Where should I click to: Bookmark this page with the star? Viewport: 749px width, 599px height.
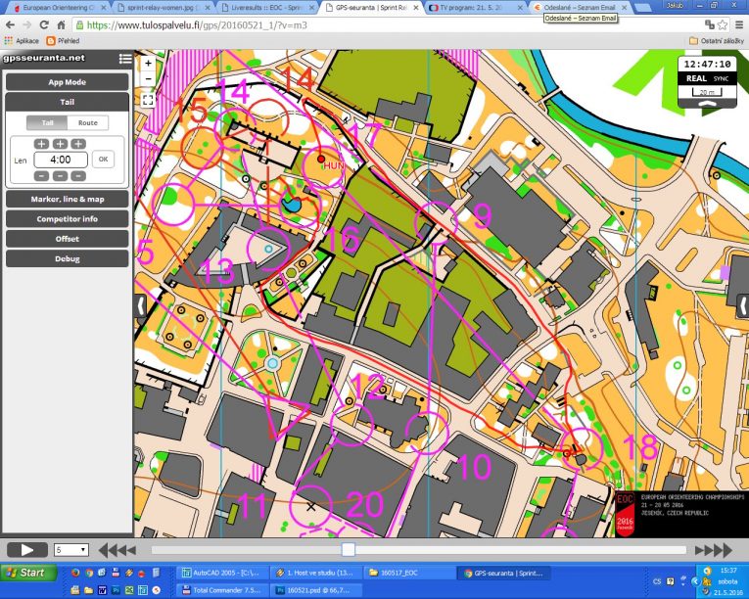tap(723, 24)
